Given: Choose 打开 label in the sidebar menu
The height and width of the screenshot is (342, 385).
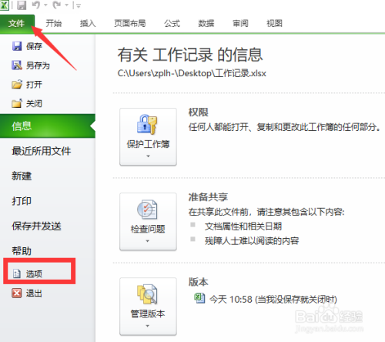Looking at the screenshot, I should [x=34, y=85].
